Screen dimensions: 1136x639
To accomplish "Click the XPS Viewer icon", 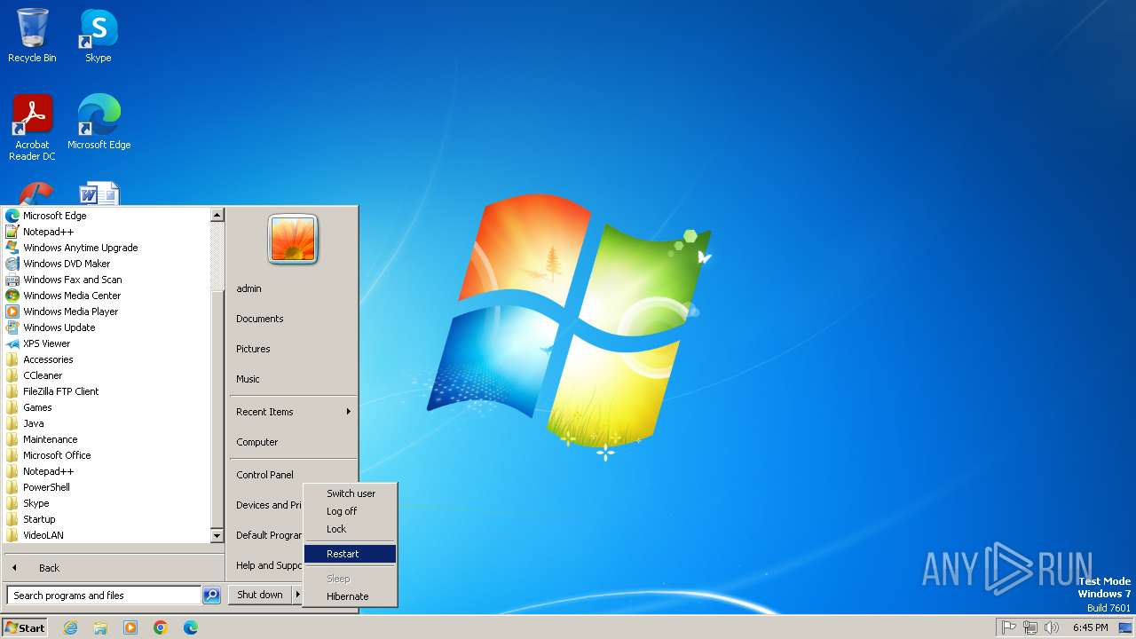I will pyautogui.click(x=12, y=343).
